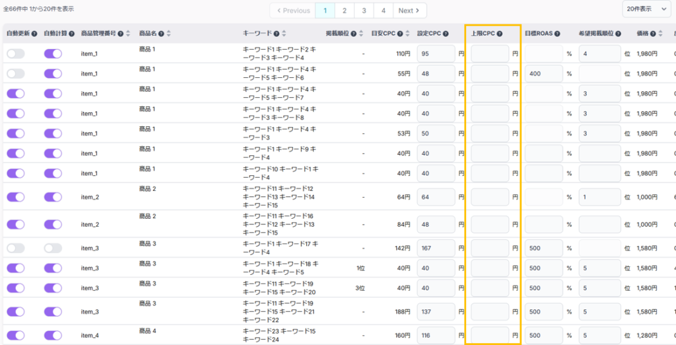Enable 自動計算 toggle for first item_3 row
The height and width of the screenshot is (345, 676).
click(53, 249)
